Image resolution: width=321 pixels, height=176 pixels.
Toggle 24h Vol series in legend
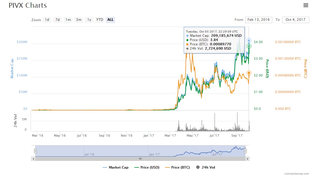tap(205, 167)
